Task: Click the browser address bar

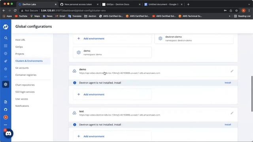Action: pyautogui.click(x=121, y=11)
